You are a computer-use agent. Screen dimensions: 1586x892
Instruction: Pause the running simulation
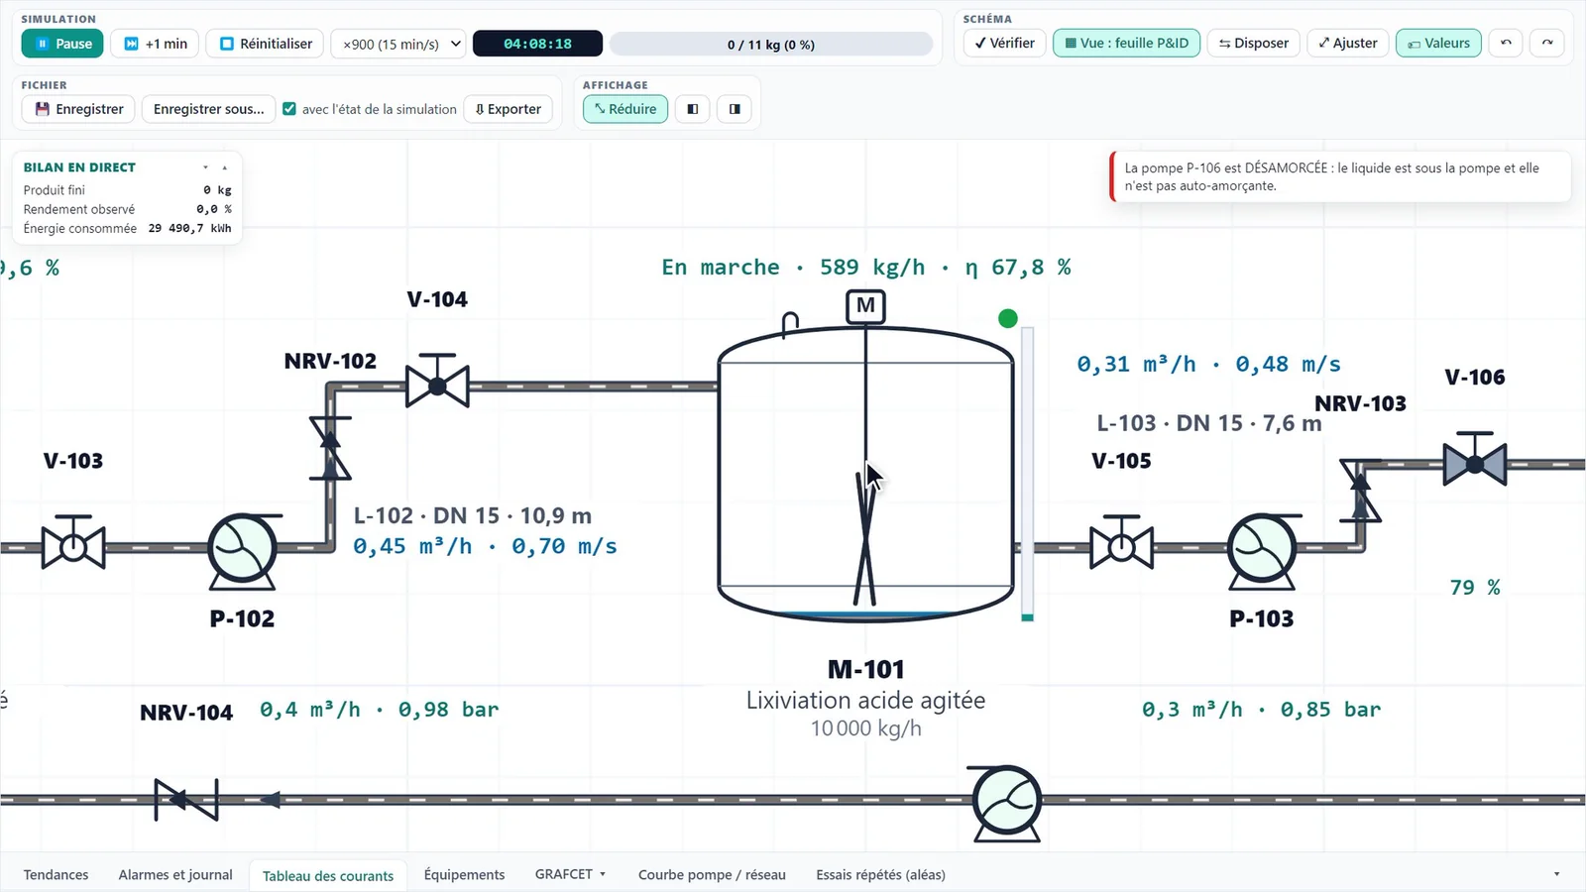62,44
